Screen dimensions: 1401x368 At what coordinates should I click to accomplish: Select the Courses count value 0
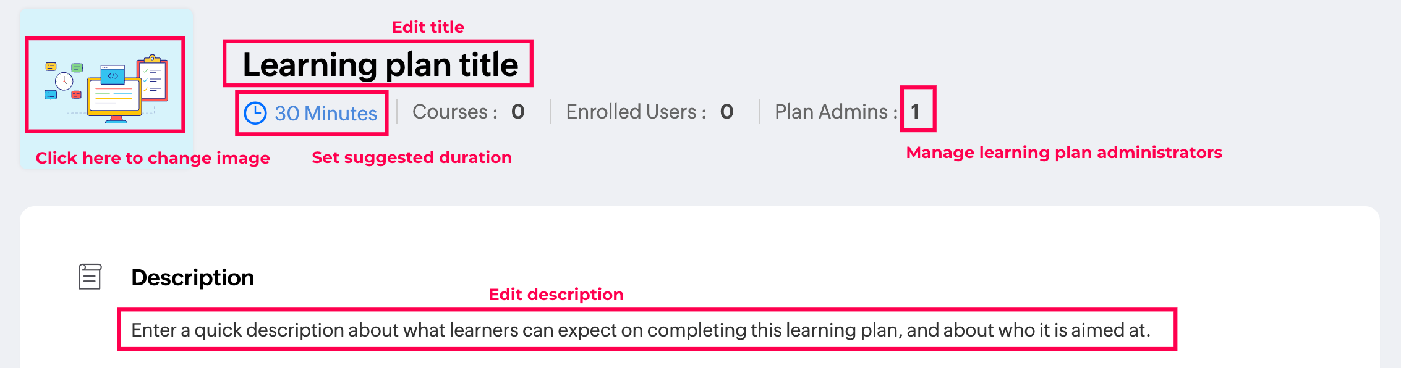517,112
